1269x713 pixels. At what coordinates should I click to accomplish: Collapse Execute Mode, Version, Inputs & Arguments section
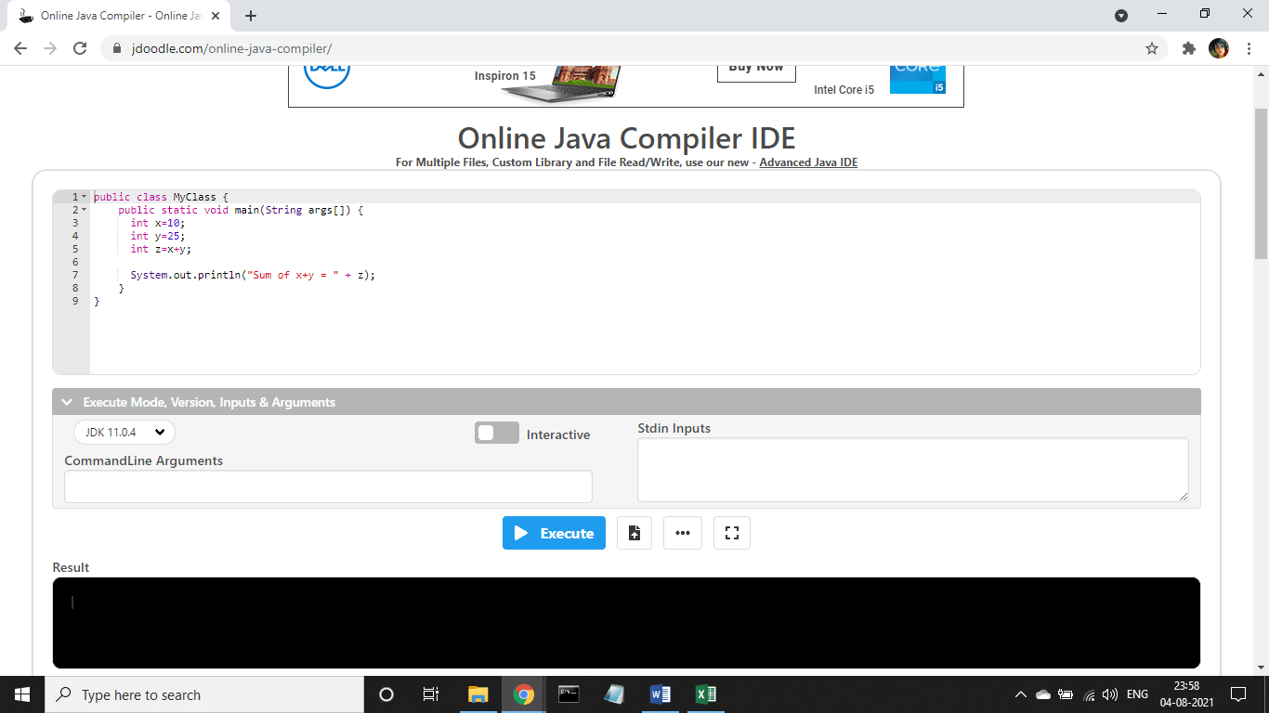click(66, 402)
